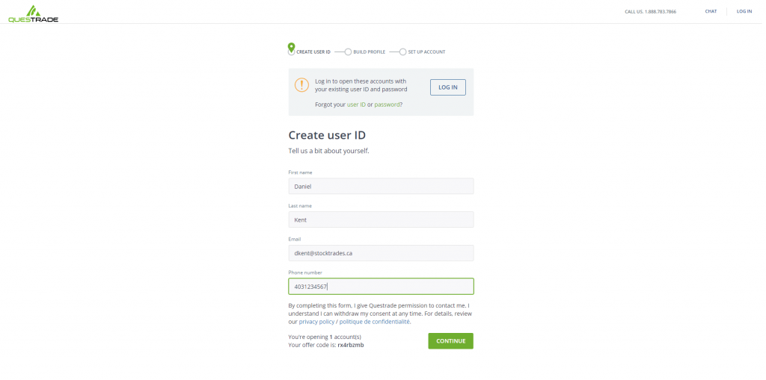
Task: Follow the forgot user ID link
Action: 356,105
